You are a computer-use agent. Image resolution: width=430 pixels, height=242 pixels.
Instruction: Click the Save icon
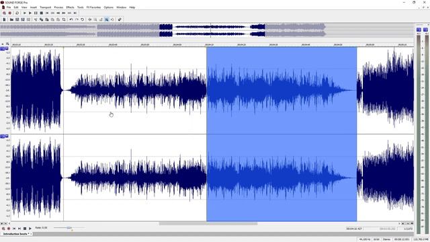point(17,19)
